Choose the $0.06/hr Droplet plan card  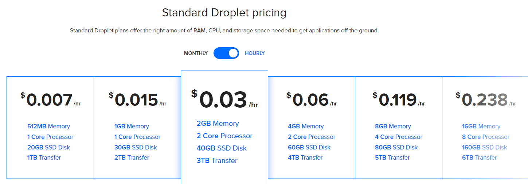click(312, 128)
